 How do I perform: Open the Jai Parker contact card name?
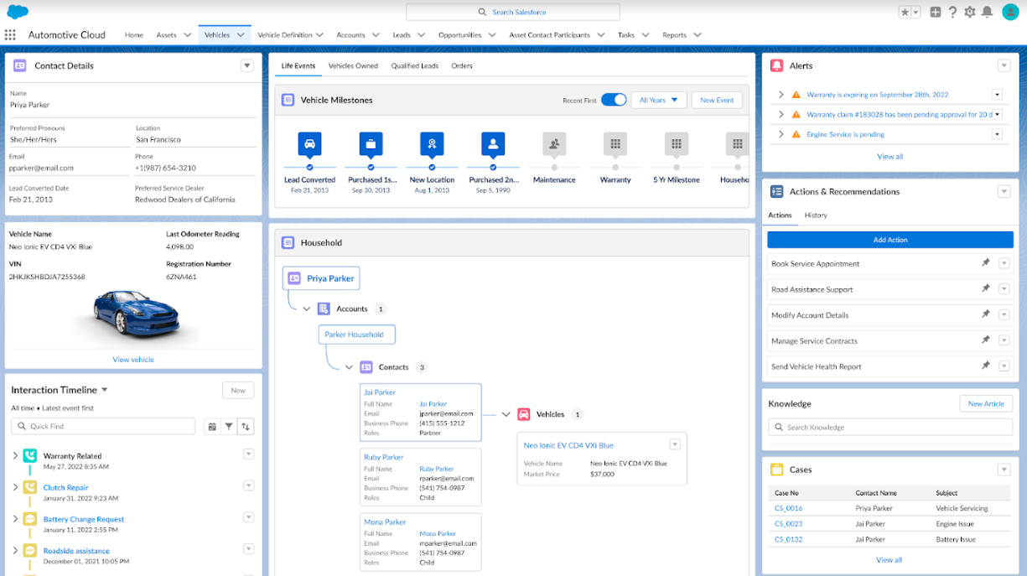(x=380, y=392)
